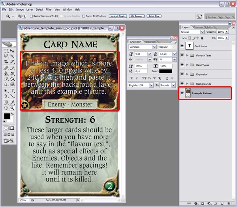Select the History Brush tool
The height and width of the screenshot is (207, 237).
pyautogui.click(x=12, y=73)
